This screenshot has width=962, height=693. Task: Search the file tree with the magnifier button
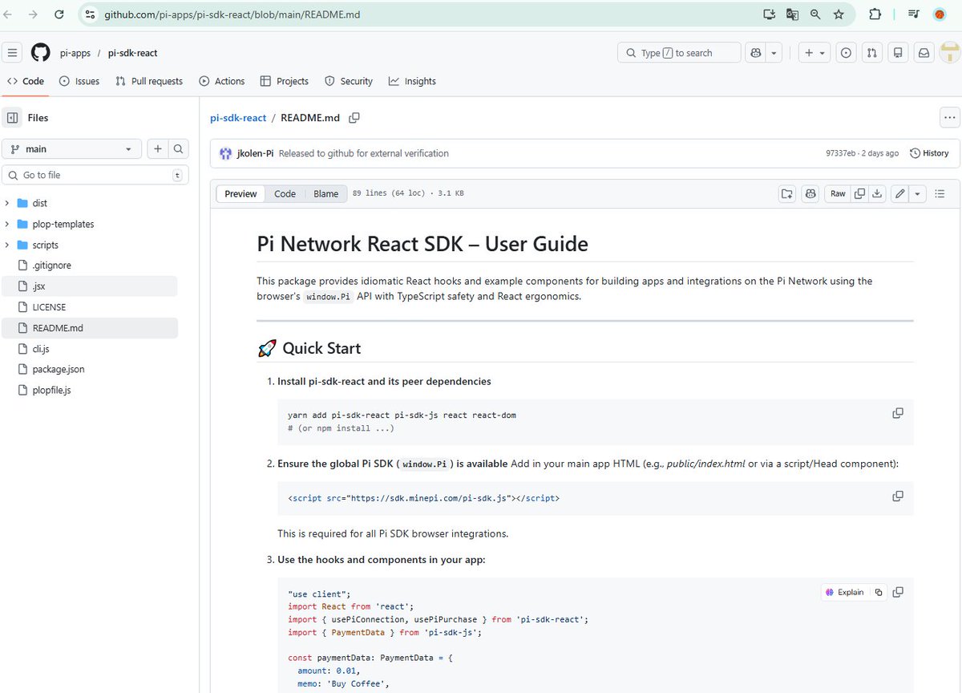[x=179, y=149]
